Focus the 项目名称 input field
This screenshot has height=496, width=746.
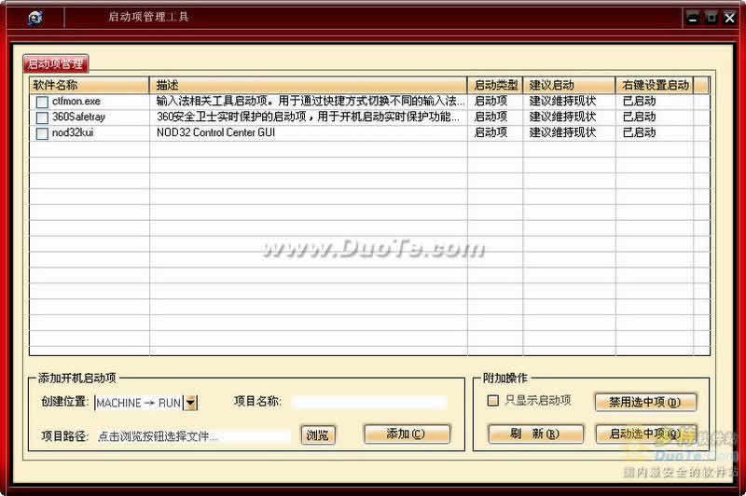pyautogui.click(x=368, y=403)
